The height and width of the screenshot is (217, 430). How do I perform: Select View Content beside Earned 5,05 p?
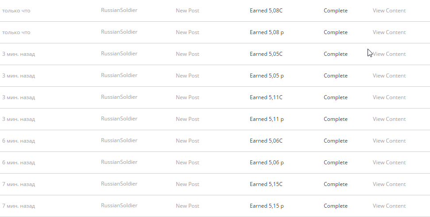(x=389, y=76)
